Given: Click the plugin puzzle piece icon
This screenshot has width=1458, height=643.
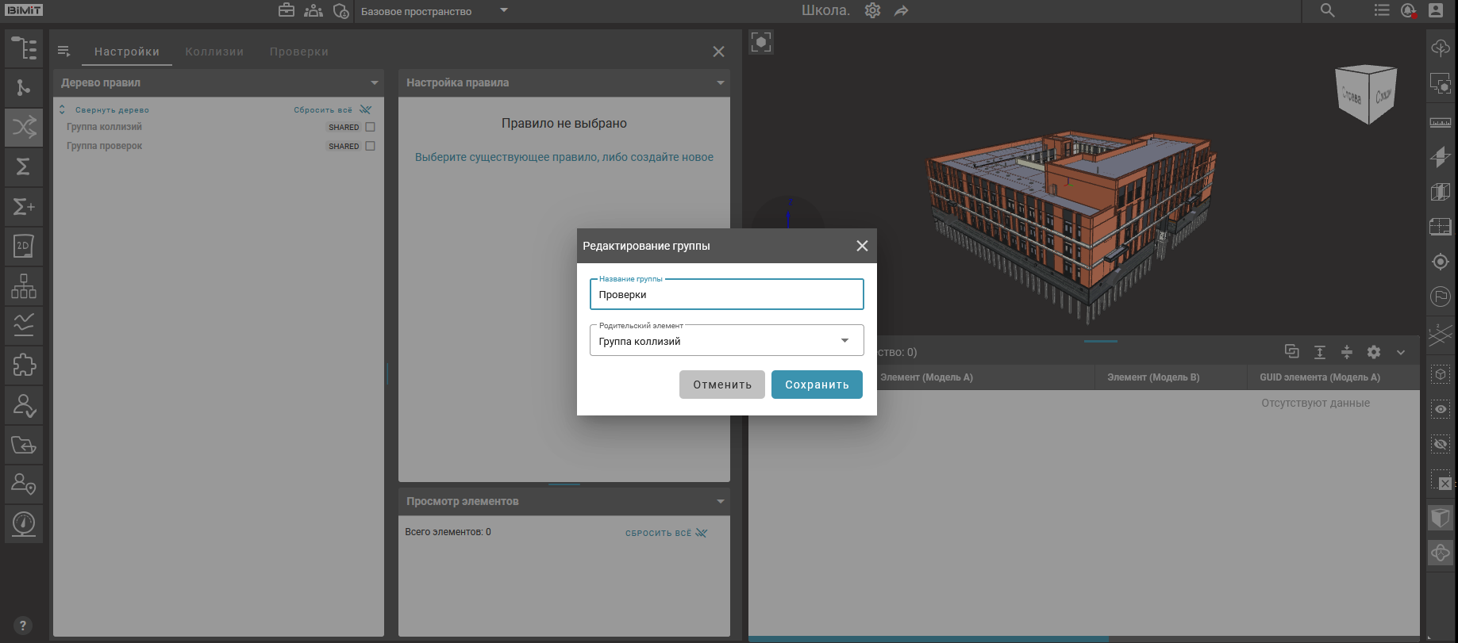Looking at the screenshot, I should tap(24, 366).
